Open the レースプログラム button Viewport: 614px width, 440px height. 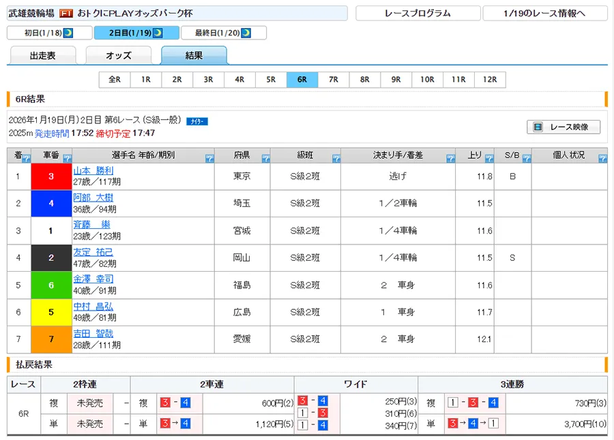[x=417, y=14]
